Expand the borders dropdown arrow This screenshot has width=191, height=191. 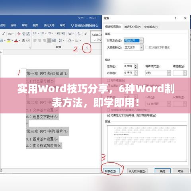click(x=80, y=41)
